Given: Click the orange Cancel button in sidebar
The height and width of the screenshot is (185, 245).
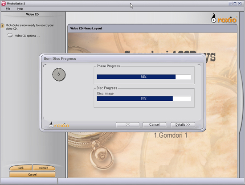Looking at the screenshot, I should pyautogui.click(x=32, y=174).
